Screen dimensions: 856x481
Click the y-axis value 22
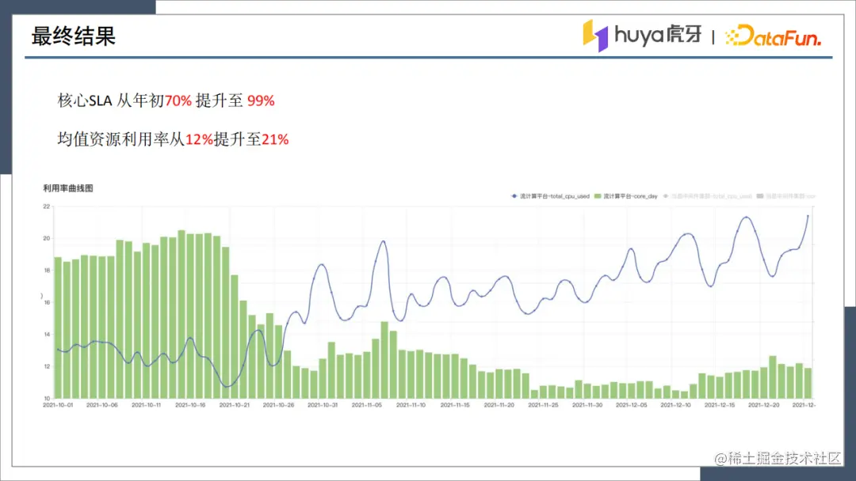point(47,206)
